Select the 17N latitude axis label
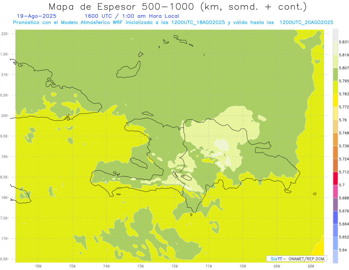 [x=4, y=239]
